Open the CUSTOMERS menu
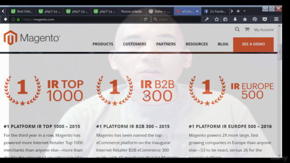The width and height of the screenshot is (290, 163). coord(135,44)
